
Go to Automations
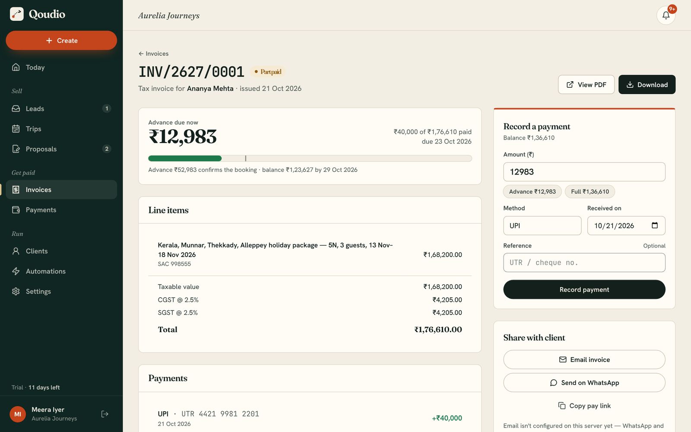(61, 271)
